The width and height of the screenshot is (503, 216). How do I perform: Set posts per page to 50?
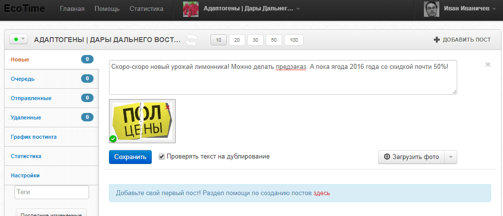pyautogui.click(x=274, y=40)
